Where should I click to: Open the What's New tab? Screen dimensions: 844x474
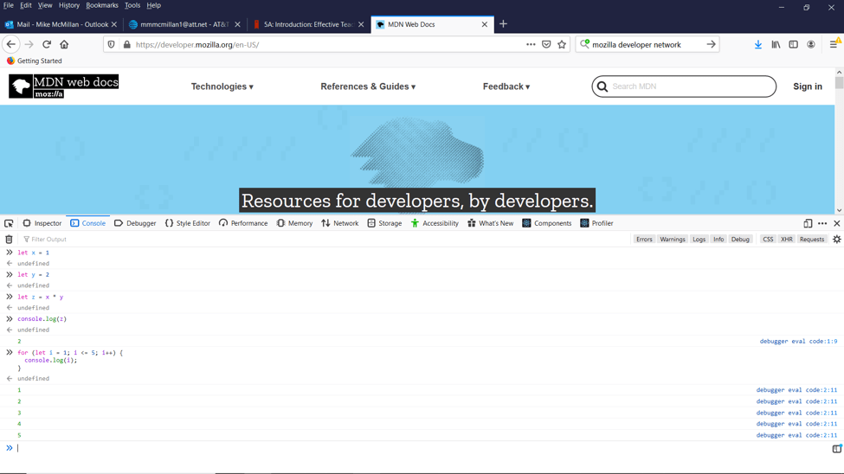click(x=490, y=223)
